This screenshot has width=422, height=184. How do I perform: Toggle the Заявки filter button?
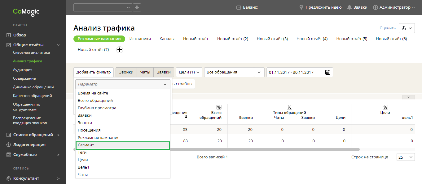click(x=164, y=72)
